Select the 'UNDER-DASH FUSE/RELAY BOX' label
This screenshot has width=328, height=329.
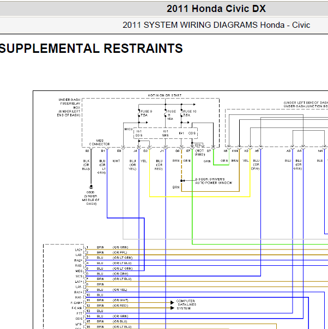coord(69,107)
